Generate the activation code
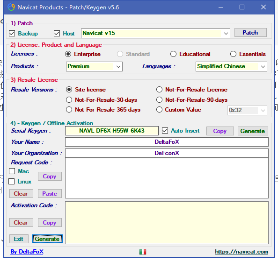This screenshot has height=261, width=278. click(x=47, y=239)
